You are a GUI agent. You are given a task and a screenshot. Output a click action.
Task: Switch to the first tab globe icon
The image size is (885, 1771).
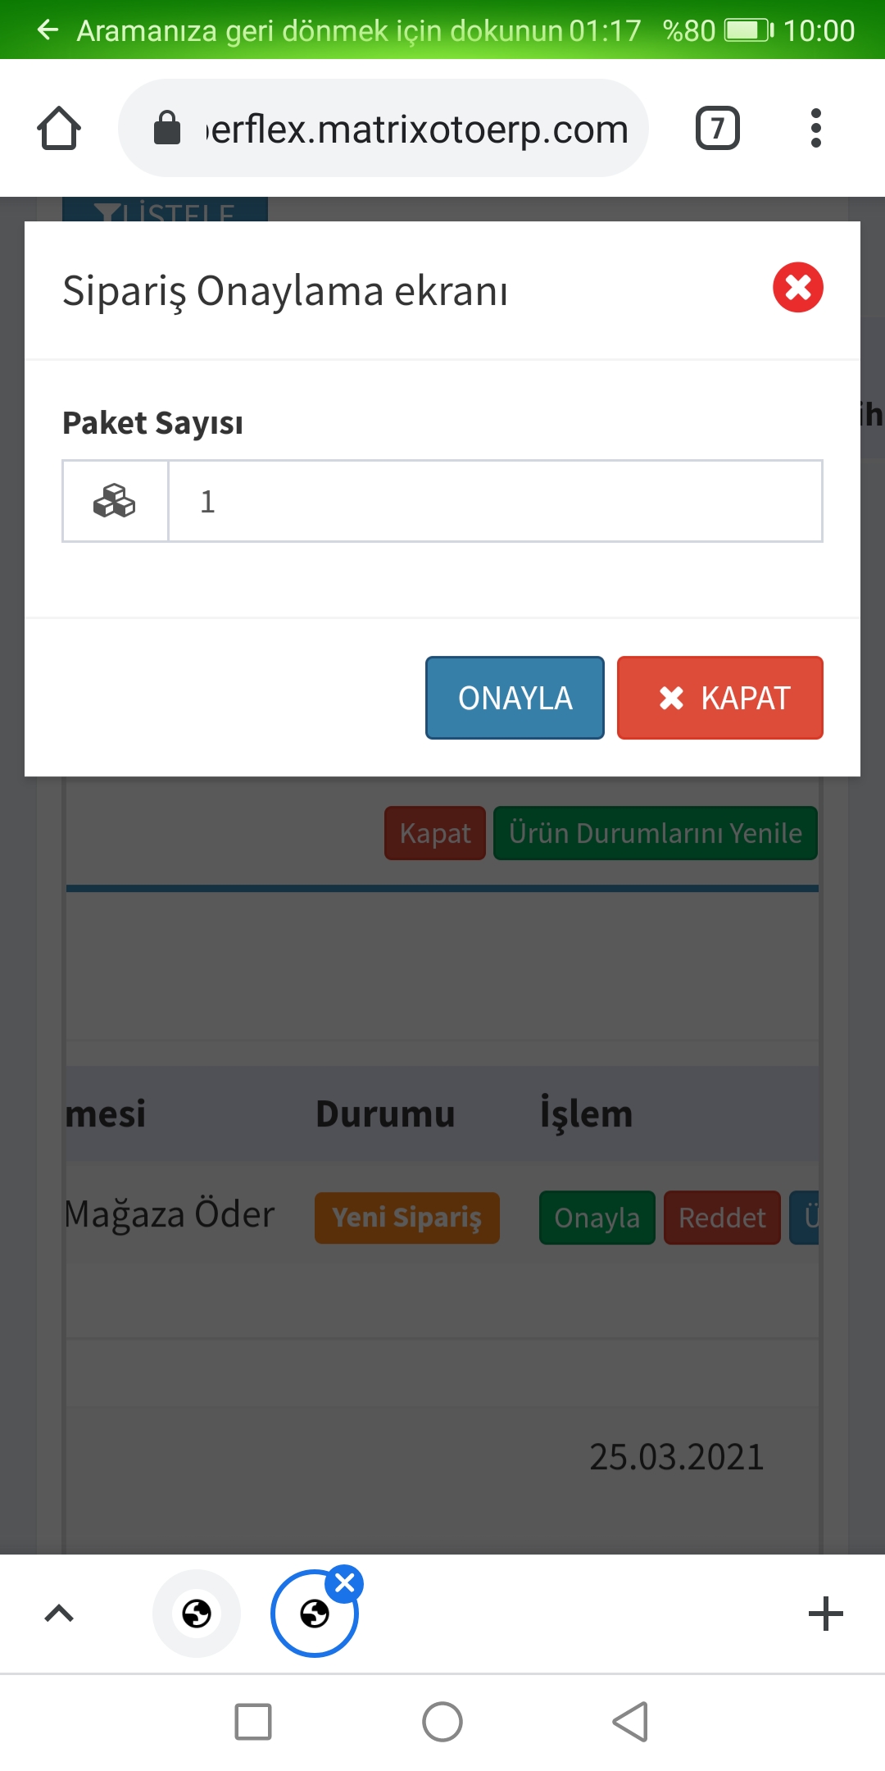click(197, 1614)
